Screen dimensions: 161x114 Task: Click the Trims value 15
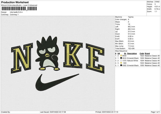click(x=129, y=24)
